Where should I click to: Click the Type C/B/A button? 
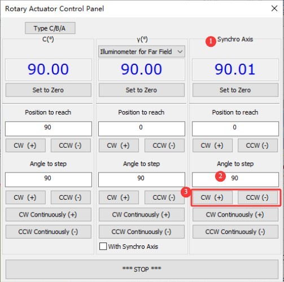pos(50,28)
